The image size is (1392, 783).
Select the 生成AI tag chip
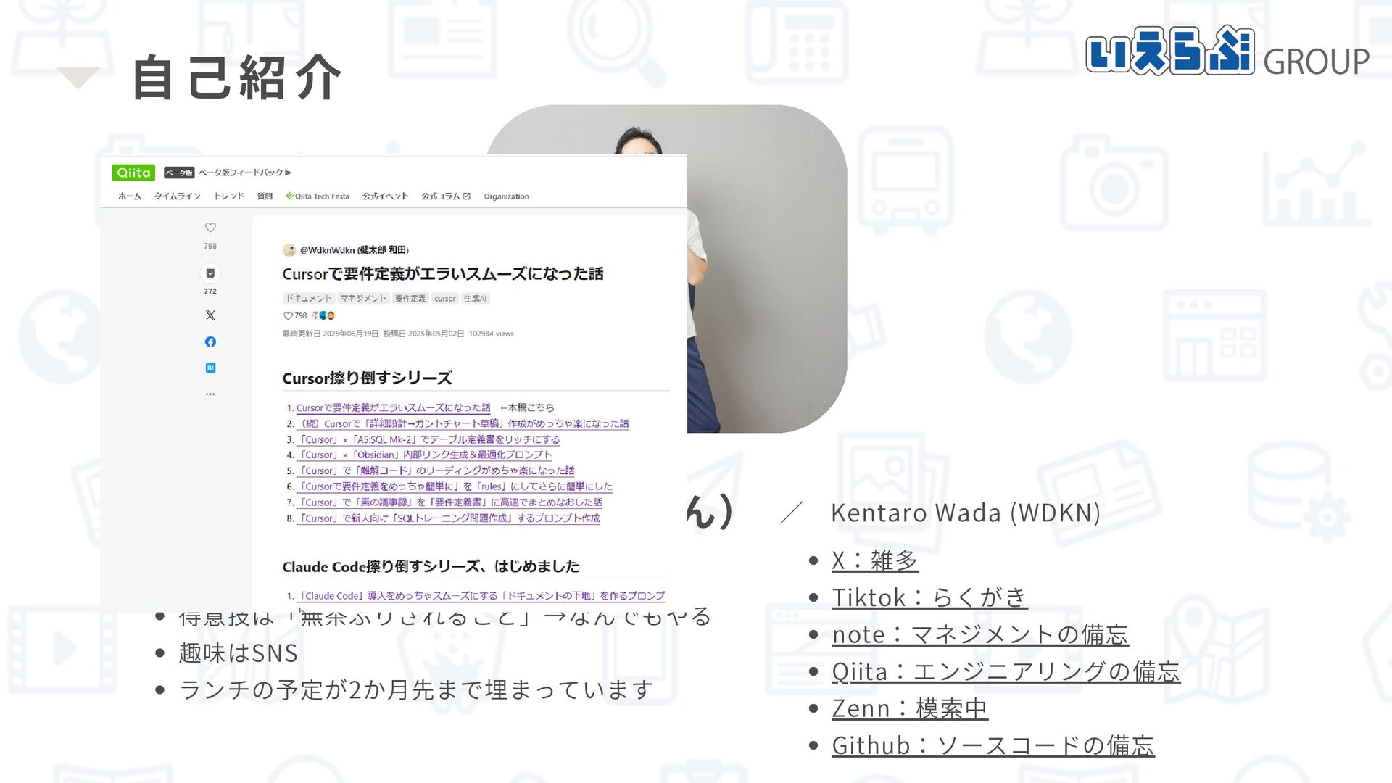476,299
